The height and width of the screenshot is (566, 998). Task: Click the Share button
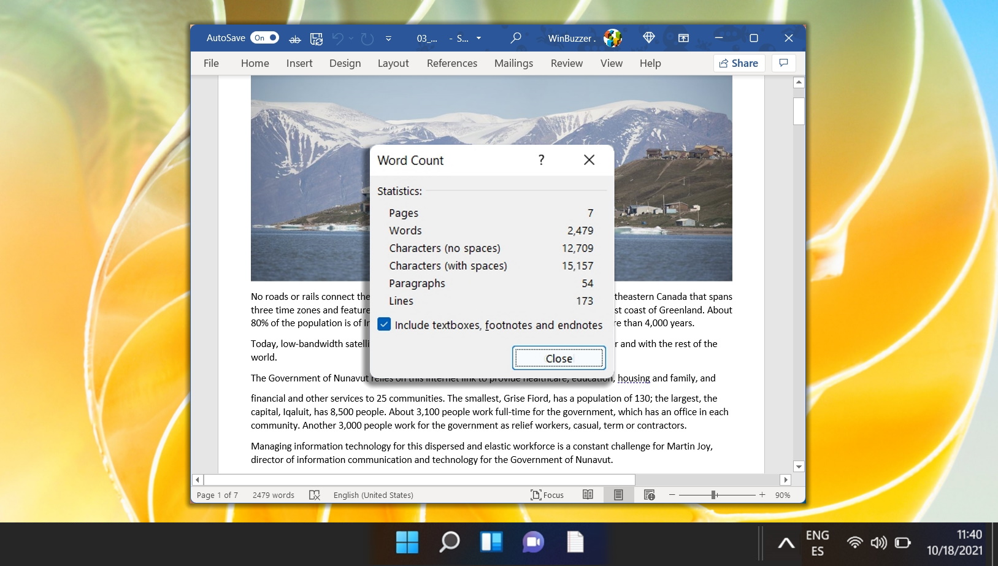click(x=739, y=63)
